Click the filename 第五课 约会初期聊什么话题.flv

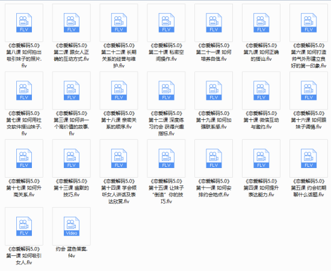pyautogui.click(x=309, y=188)
